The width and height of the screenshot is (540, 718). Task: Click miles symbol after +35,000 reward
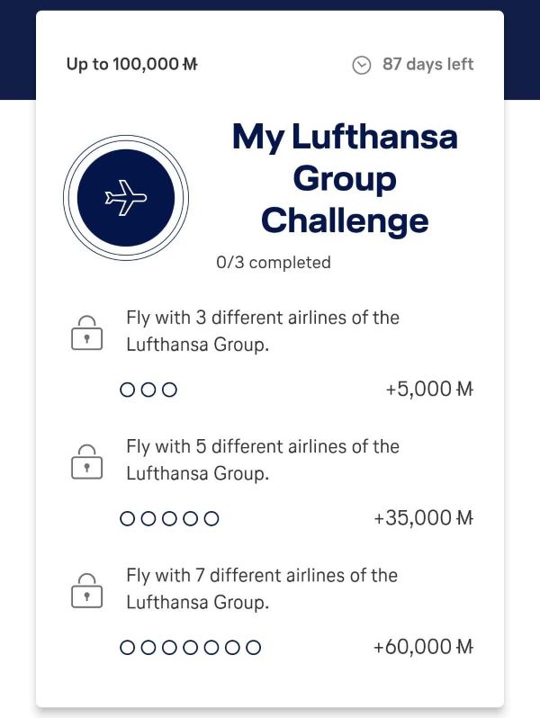point(464,518)
